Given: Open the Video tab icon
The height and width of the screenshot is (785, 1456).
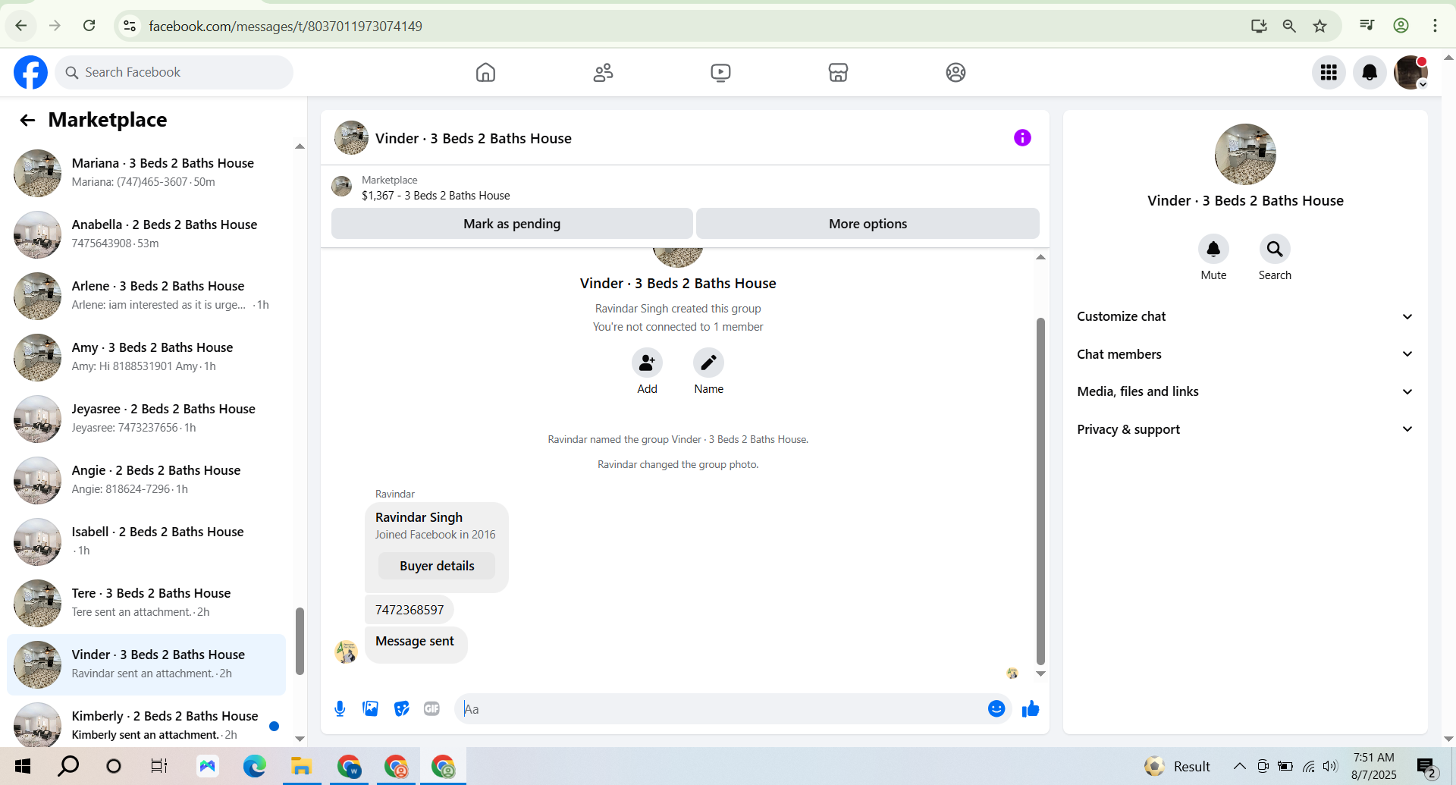Looking at the screenshot, I should [x=720, y=72].
